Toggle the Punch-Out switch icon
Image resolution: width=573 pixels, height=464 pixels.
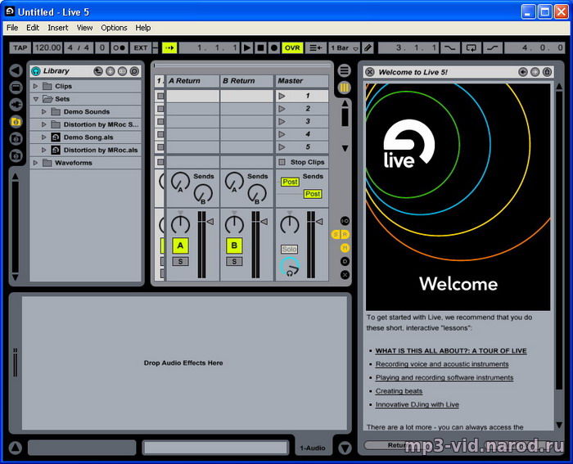[493, 47]
